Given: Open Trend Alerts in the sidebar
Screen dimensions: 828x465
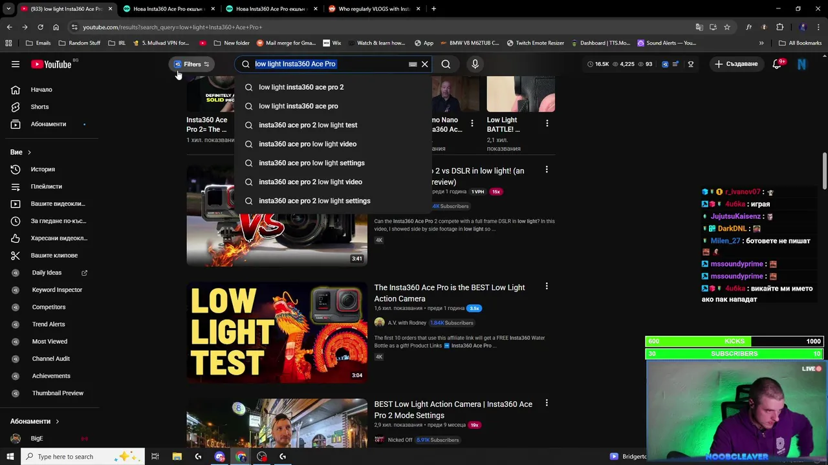Looking at the screenshot, I should tap(49, 324).
